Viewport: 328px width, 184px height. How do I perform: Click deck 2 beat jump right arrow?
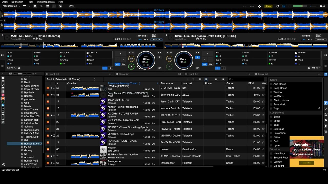210,60
